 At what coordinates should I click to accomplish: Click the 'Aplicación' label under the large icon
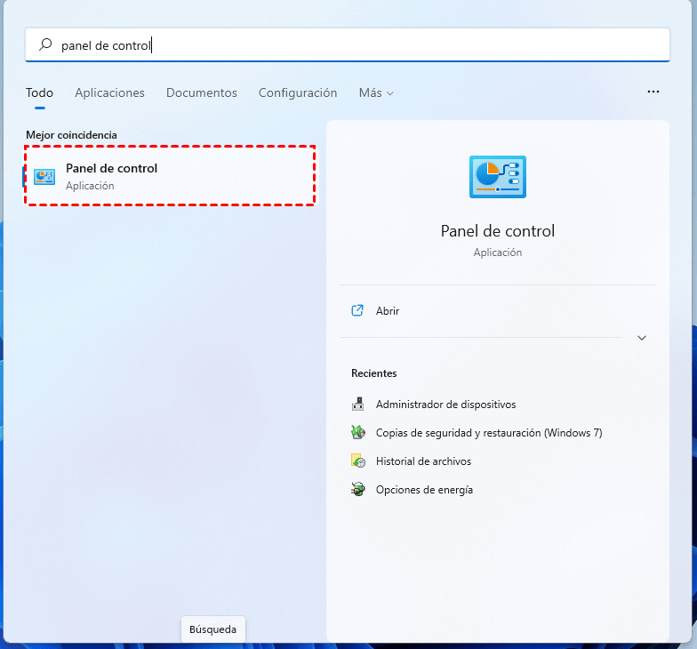click(x=498, y=252)
